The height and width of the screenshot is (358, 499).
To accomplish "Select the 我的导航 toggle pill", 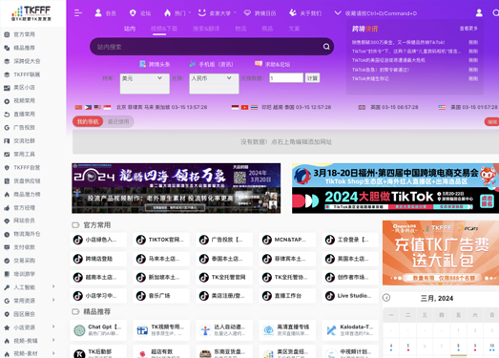I will pyautogui.click(x=88, y=121).
